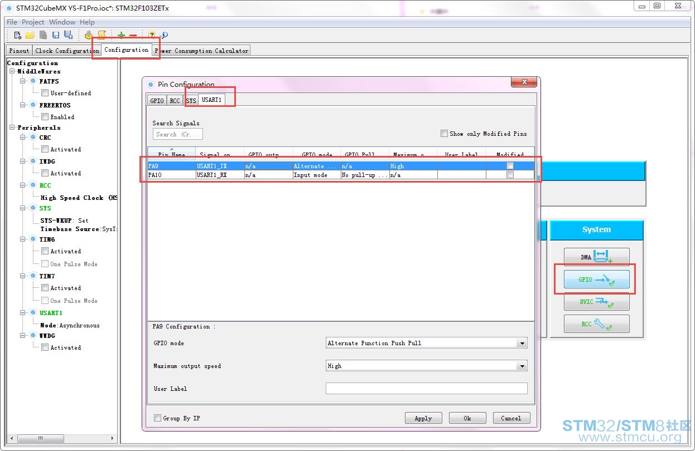
Task: Open the Help menu
Action: [87, 22]
